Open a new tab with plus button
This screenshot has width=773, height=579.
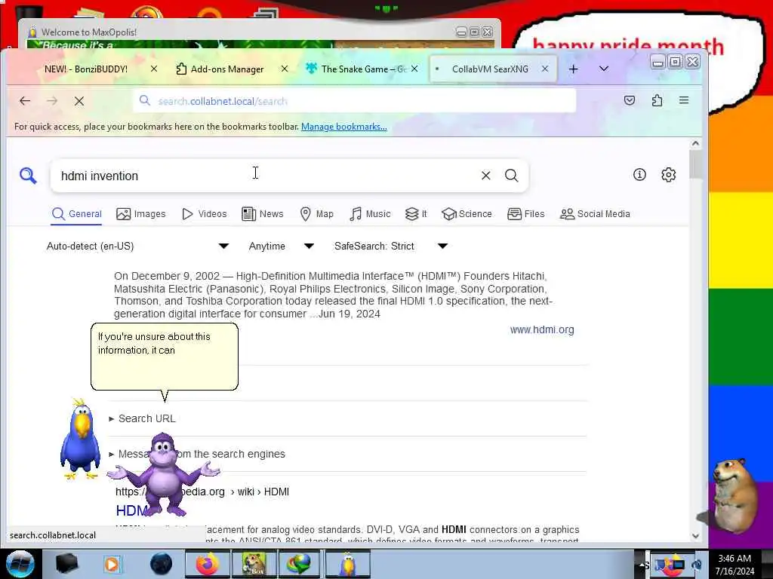(x=573, y=69)
